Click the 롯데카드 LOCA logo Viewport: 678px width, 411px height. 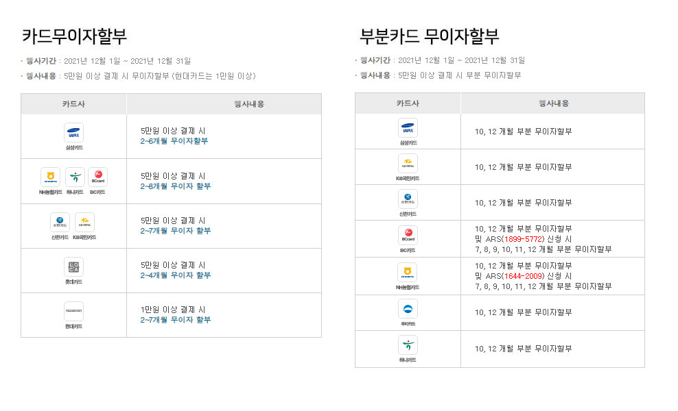[73, 266]
